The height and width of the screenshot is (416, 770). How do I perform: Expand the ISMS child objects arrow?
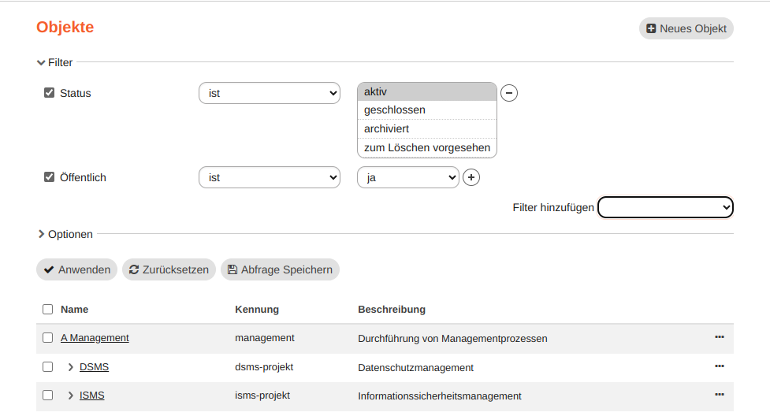pos(70,396)
